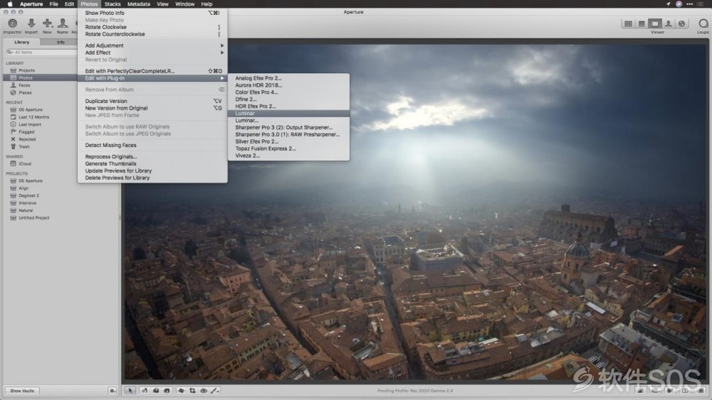This screenshot has height=400, width=712.
Task: Open the File menu
Action: pyautogui.click(x=53, y=4)
